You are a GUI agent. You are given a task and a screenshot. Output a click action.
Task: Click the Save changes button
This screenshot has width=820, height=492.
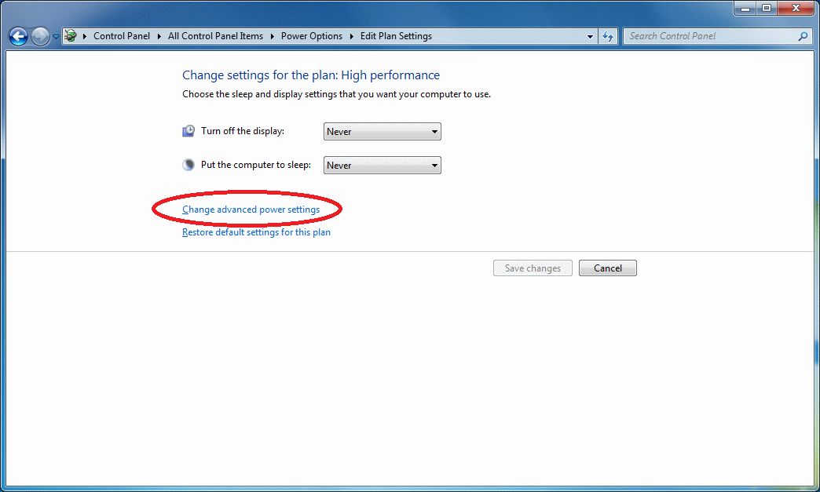[x=533, y=268]
